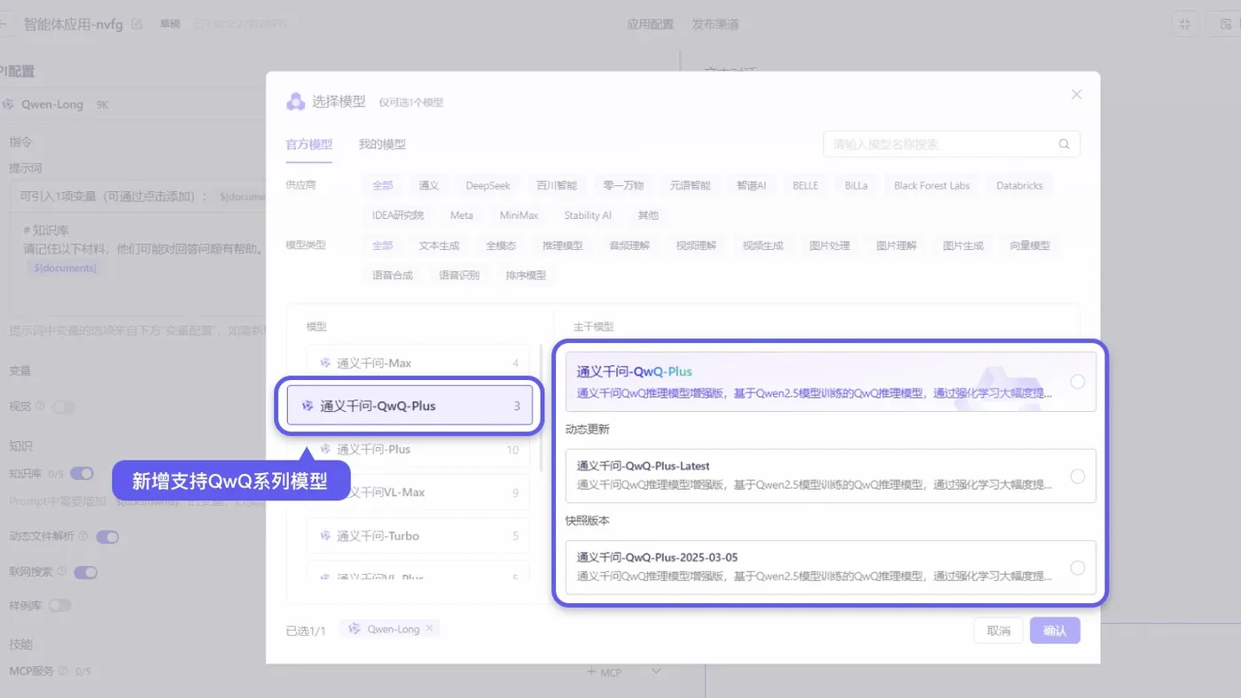The width and height of the screenshot is (1241, 698).
Task: Select 通义千问VL-Max in the model list
Action: [x=418, y=492]
